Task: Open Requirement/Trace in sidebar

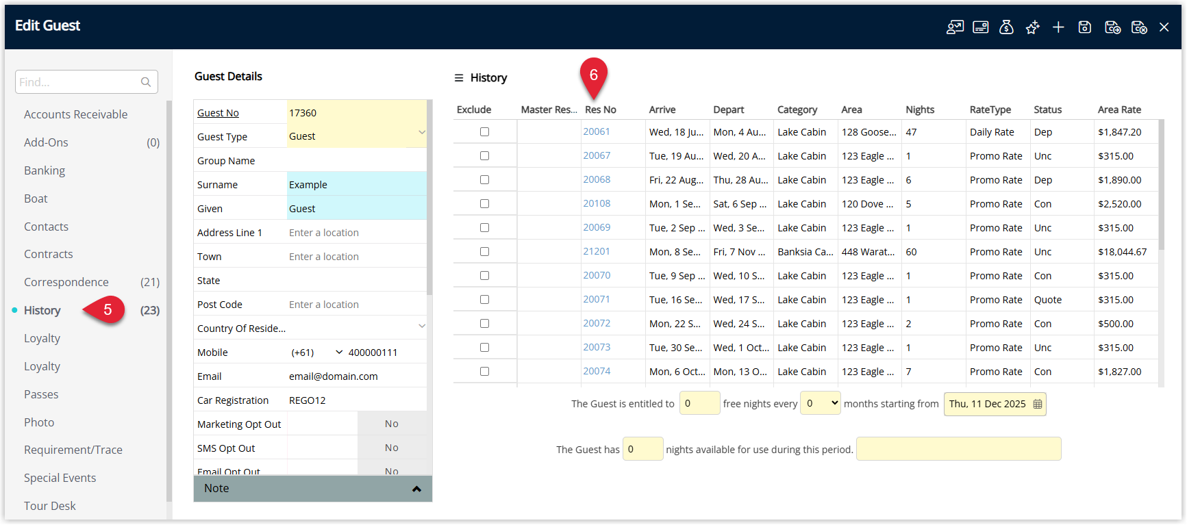Action: (73, 450)
